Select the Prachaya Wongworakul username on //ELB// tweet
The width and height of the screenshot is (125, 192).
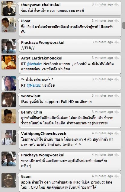pos(43,43)
